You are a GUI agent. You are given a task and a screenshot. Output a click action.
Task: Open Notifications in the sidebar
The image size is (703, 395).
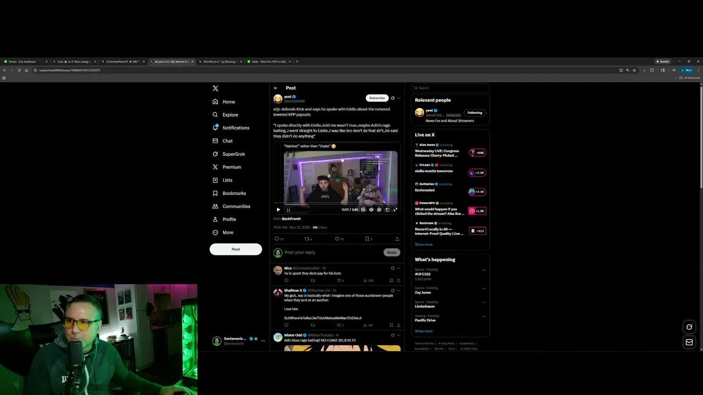(231, 128)
